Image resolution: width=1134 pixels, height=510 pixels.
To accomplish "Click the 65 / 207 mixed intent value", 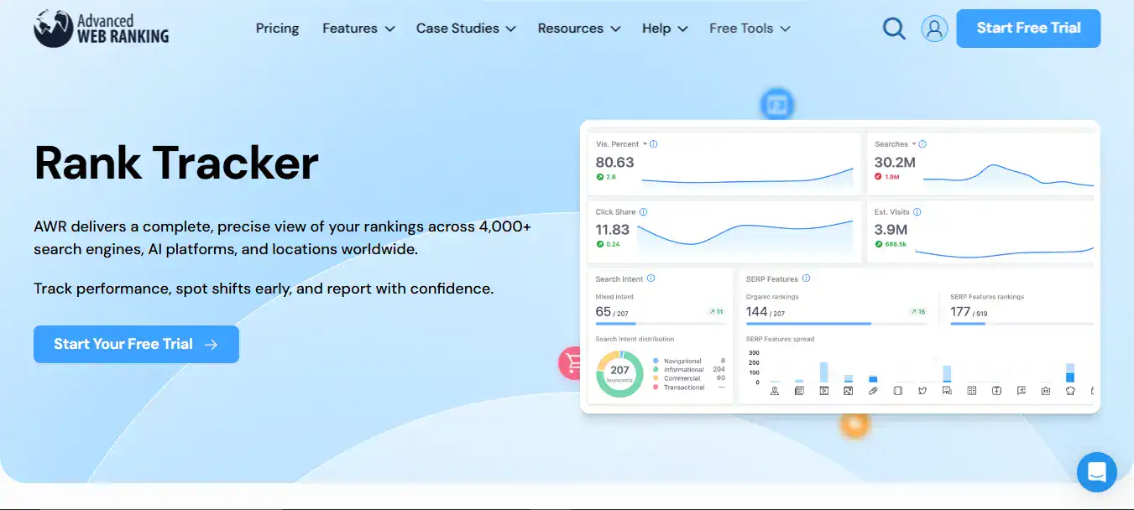I will click(x=612, y=312).
